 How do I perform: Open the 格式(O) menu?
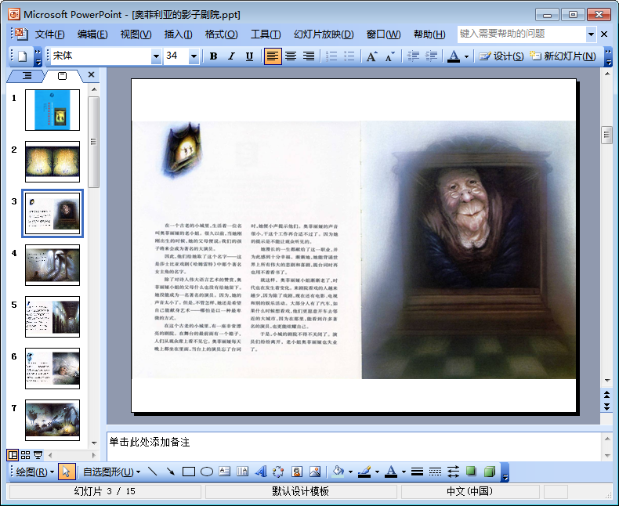pos(221,34)
